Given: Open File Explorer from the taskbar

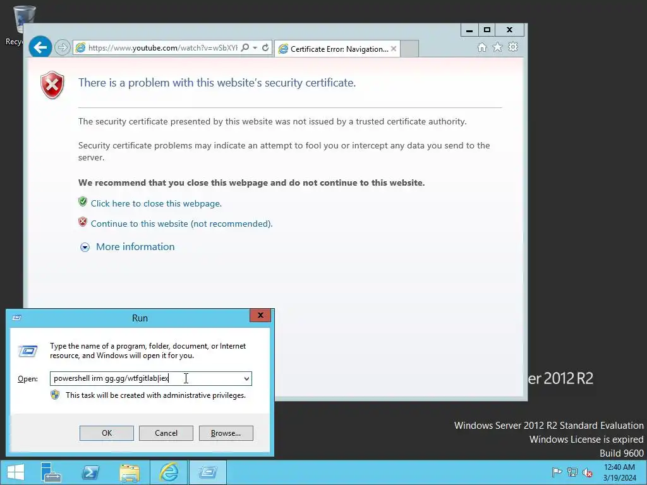Looking at the screenshot, I should 130,472.
